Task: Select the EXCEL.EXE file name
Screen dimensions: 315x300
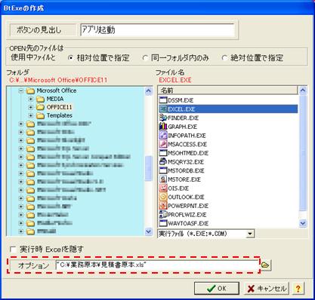Action: pos(181,109)
